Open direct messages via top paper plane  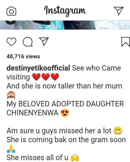119,11
